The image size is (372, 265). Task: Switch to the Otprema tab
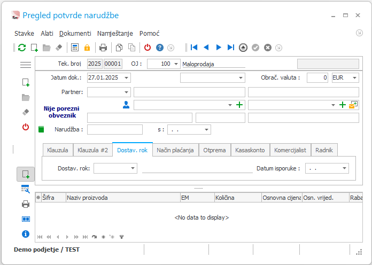[214, 150]
